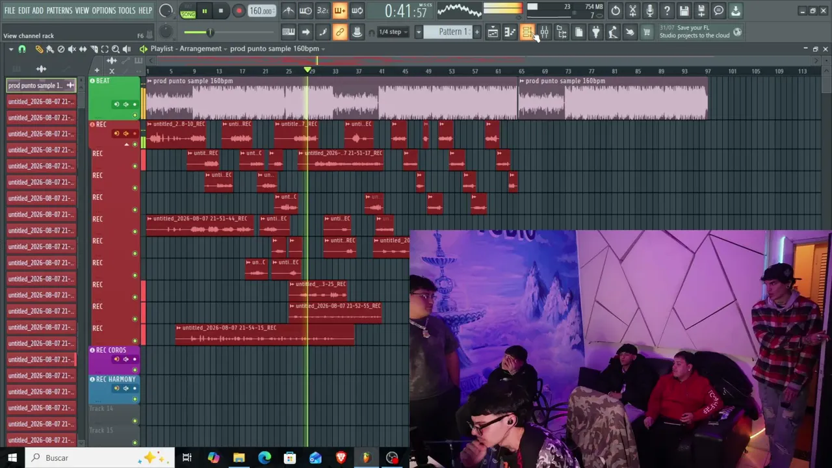Click the save new version icon

701,10
